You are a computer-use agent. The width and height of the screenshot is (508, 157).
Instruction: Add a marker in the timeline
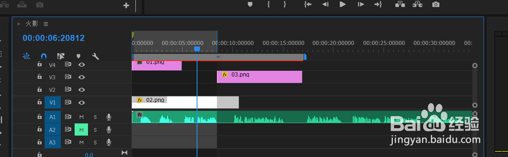pyautogui.click(x=79, y=56)
